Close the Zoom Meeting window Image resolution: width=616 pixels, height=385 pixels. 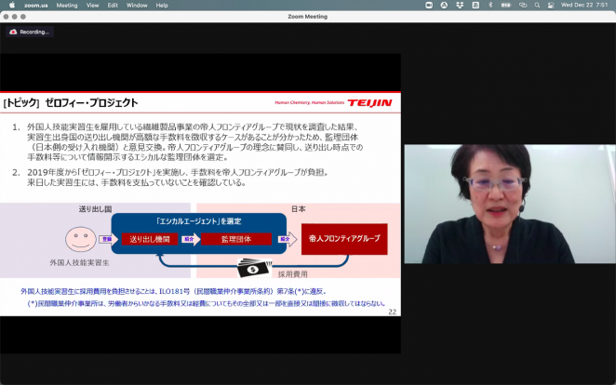click(7, 16)
